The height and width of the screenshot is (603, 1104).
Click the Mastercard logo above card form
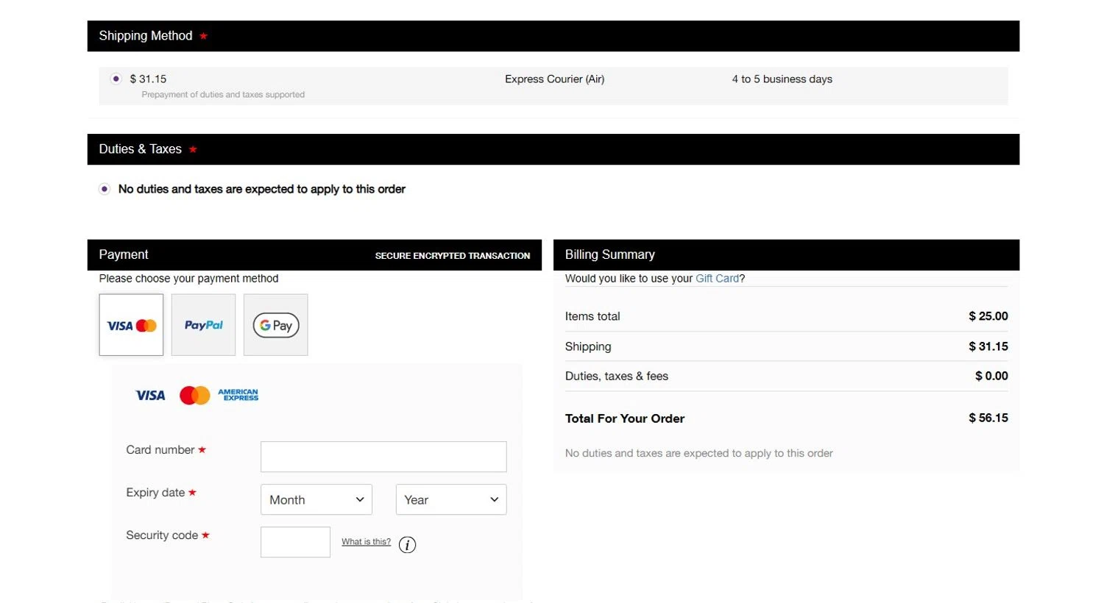[x=195, y=396]
